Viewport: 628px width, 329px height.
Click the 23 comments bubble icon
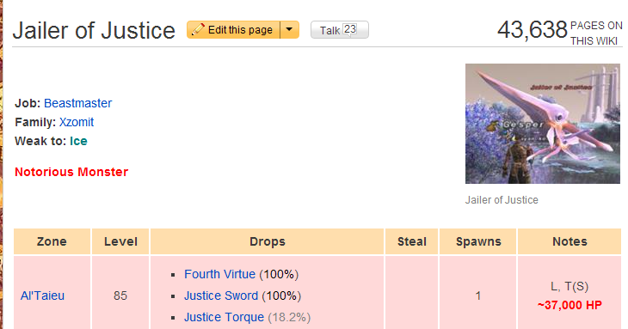pyautogui.click(x=350, y=29)
